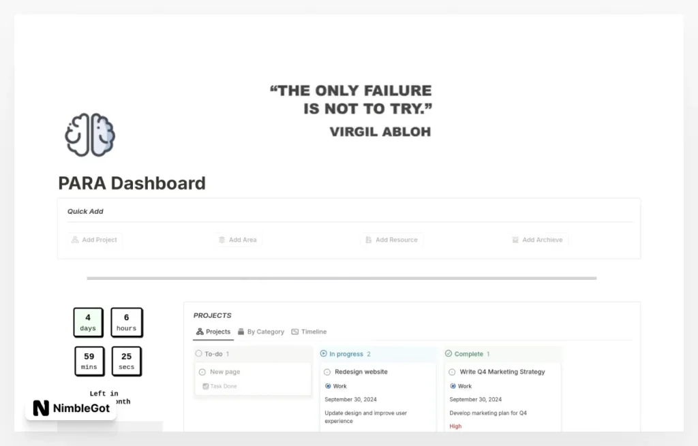
Task: Click the gray progress divider bar
Action: click(x=341, y=278)
